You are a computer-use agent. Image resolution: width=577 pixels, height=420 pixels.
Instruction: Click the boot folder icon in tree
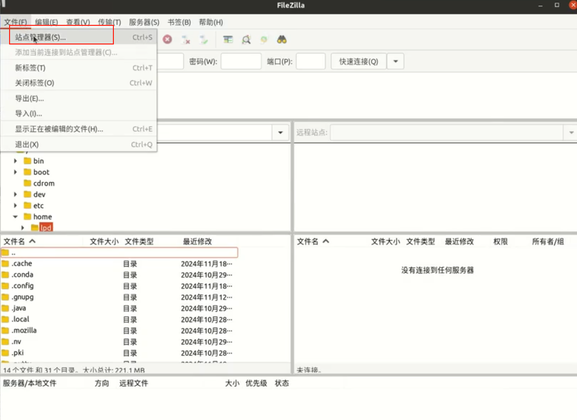27,172
